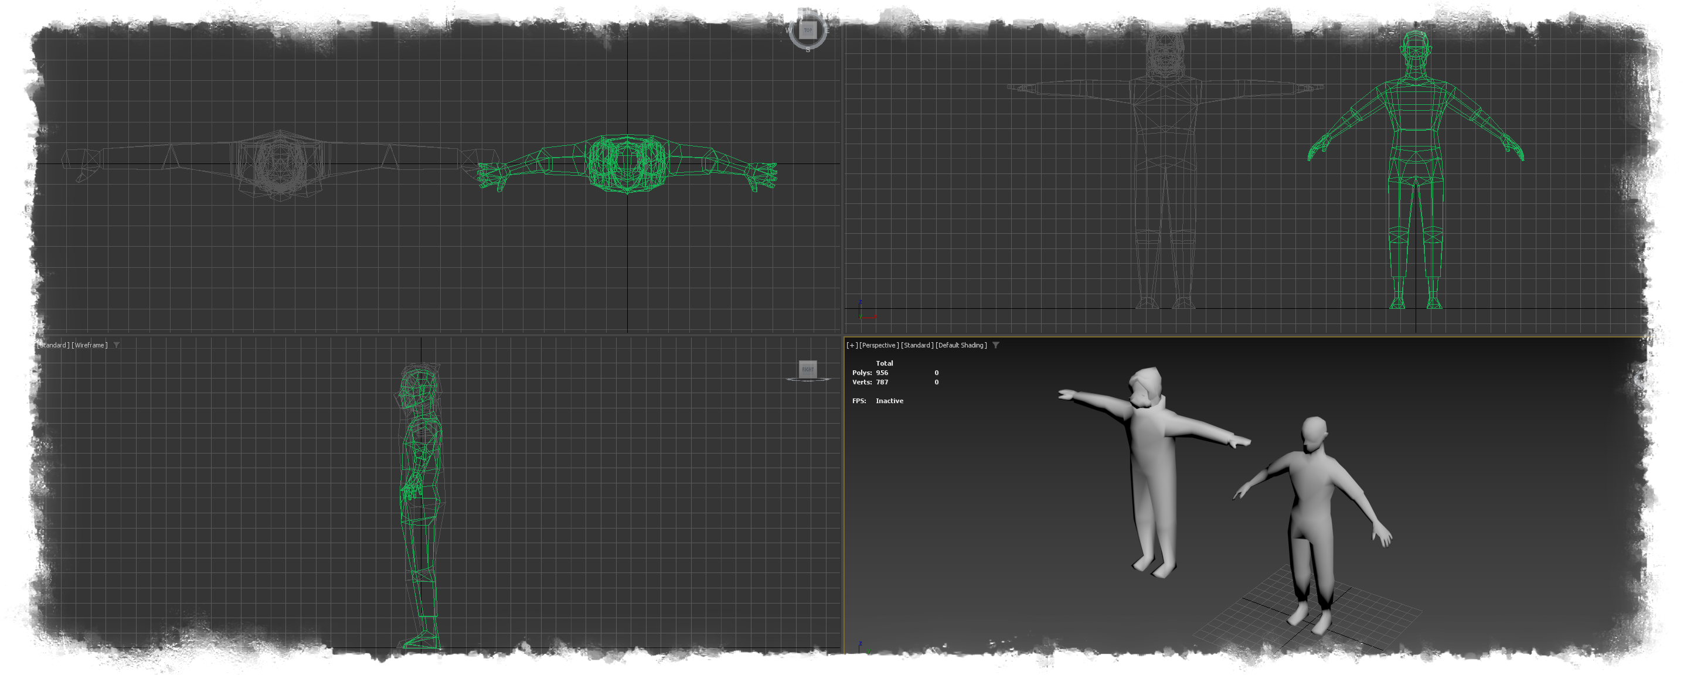Click the TOP face of the ViewCube
1687x675 pixels.
(808, 30)
